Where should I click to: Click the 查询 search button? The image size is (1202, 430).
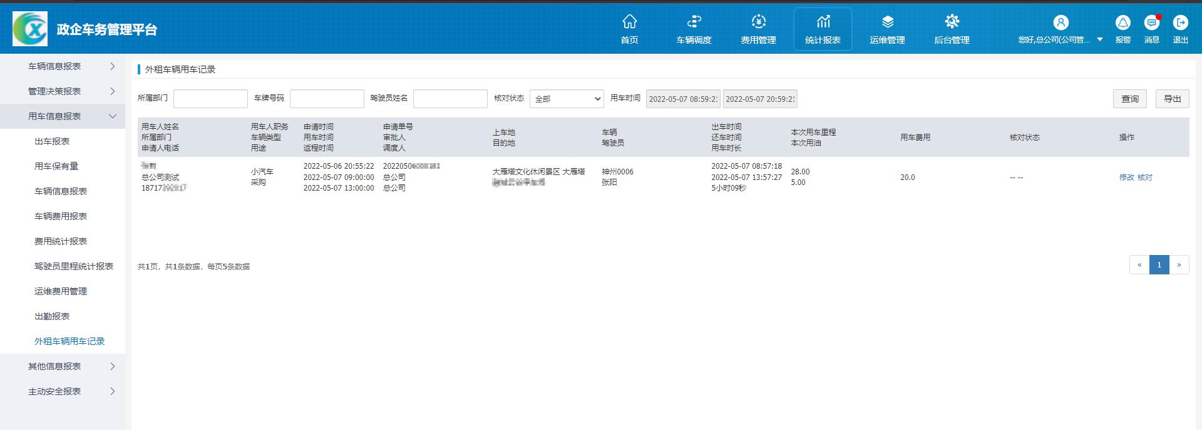click(x=1130, y=99)
